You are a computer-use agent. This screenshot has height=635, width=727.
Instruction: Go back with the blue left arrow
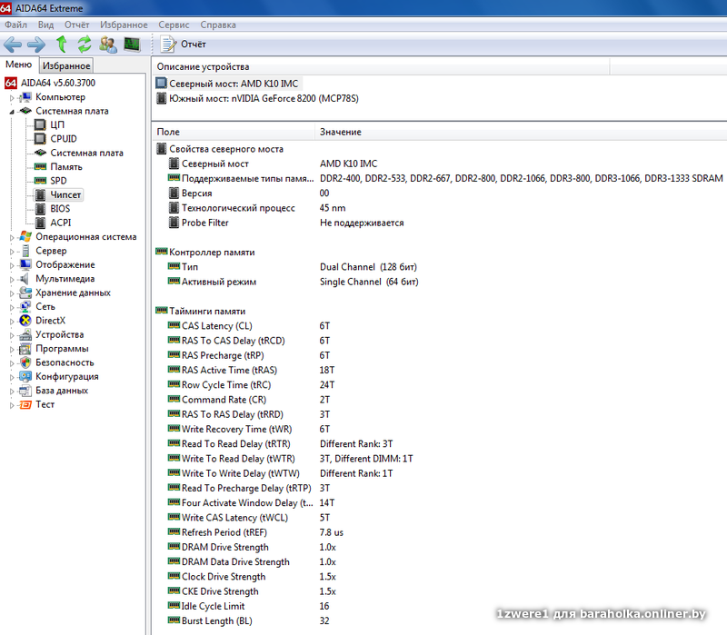pyautogui.click(x=13, y=45)
